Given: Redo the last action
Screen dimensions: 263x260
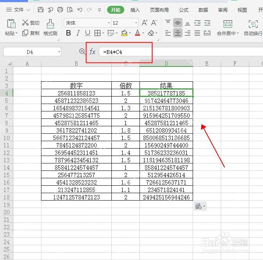Looking at the screenshot, I should tap(89, 10).
